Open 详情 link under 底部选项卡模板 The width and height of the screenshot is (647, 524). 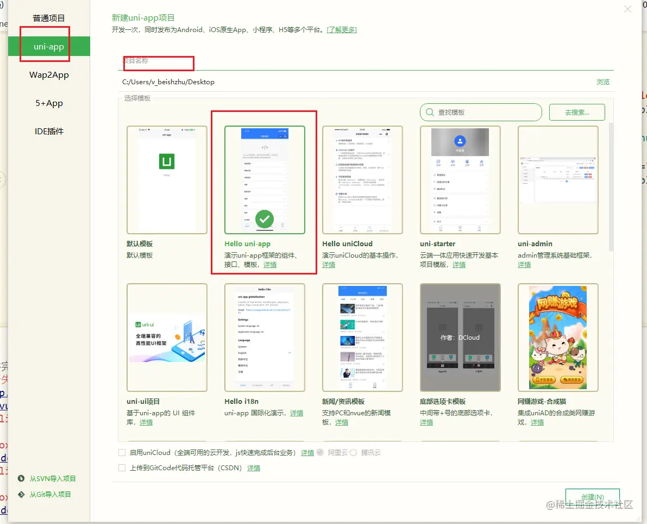426,422
